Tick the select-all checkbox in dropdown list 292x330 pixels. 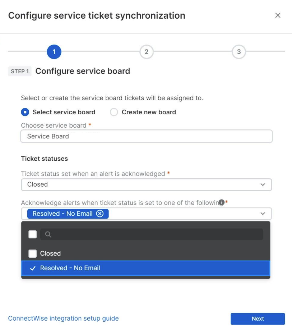[x=33, y=234]
